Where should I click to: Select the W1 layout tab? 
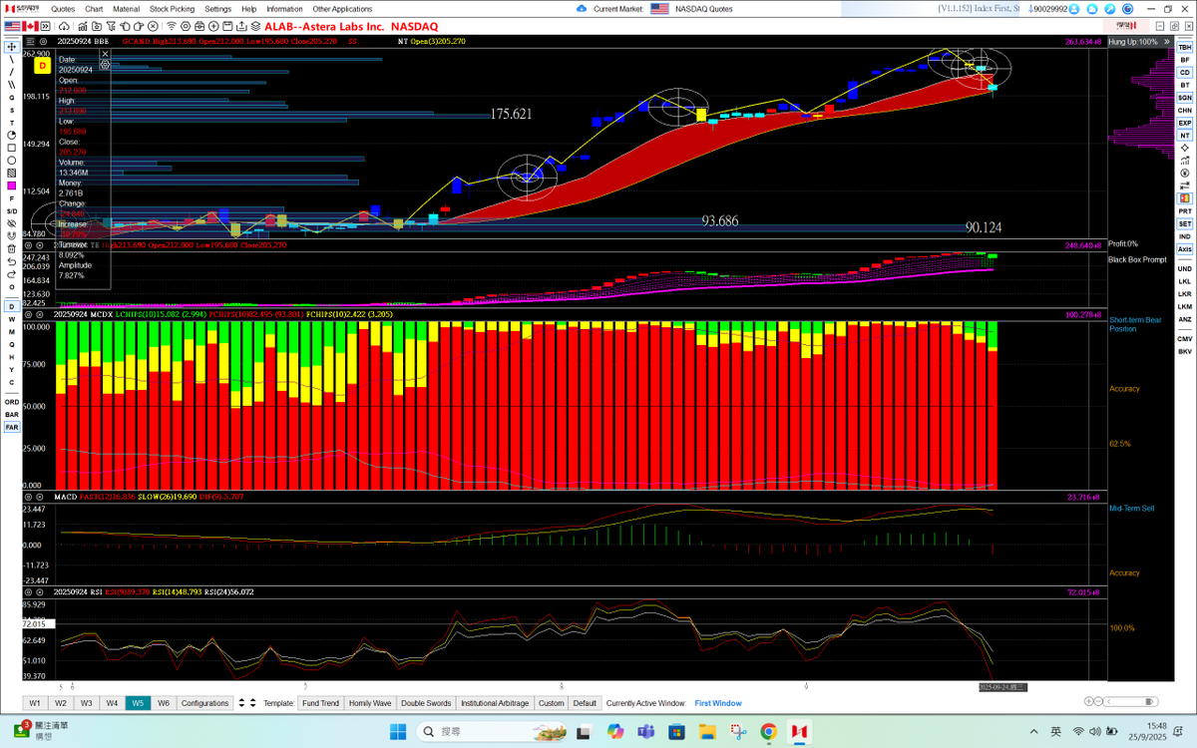[35, 703]
